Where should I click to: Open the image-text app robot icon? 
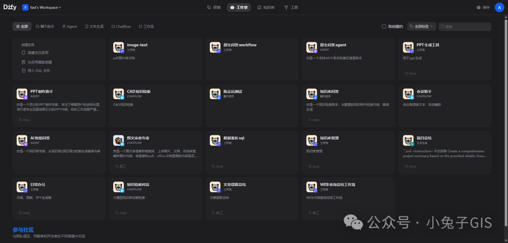tap(119, 47)
